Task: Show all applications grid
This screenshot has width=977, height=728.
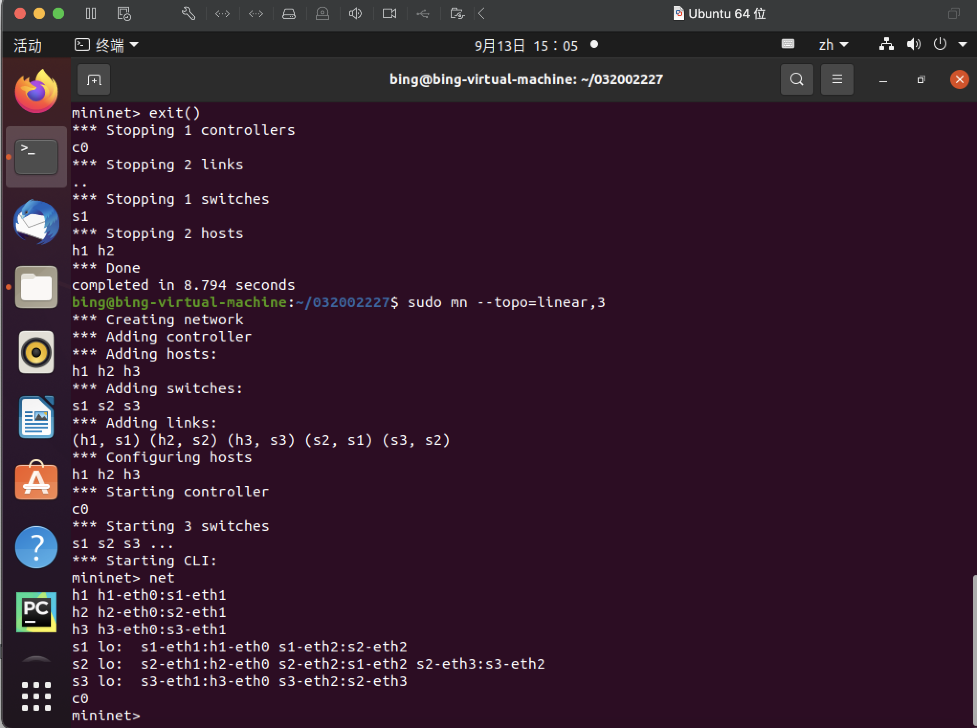Action: pos(36,696)
